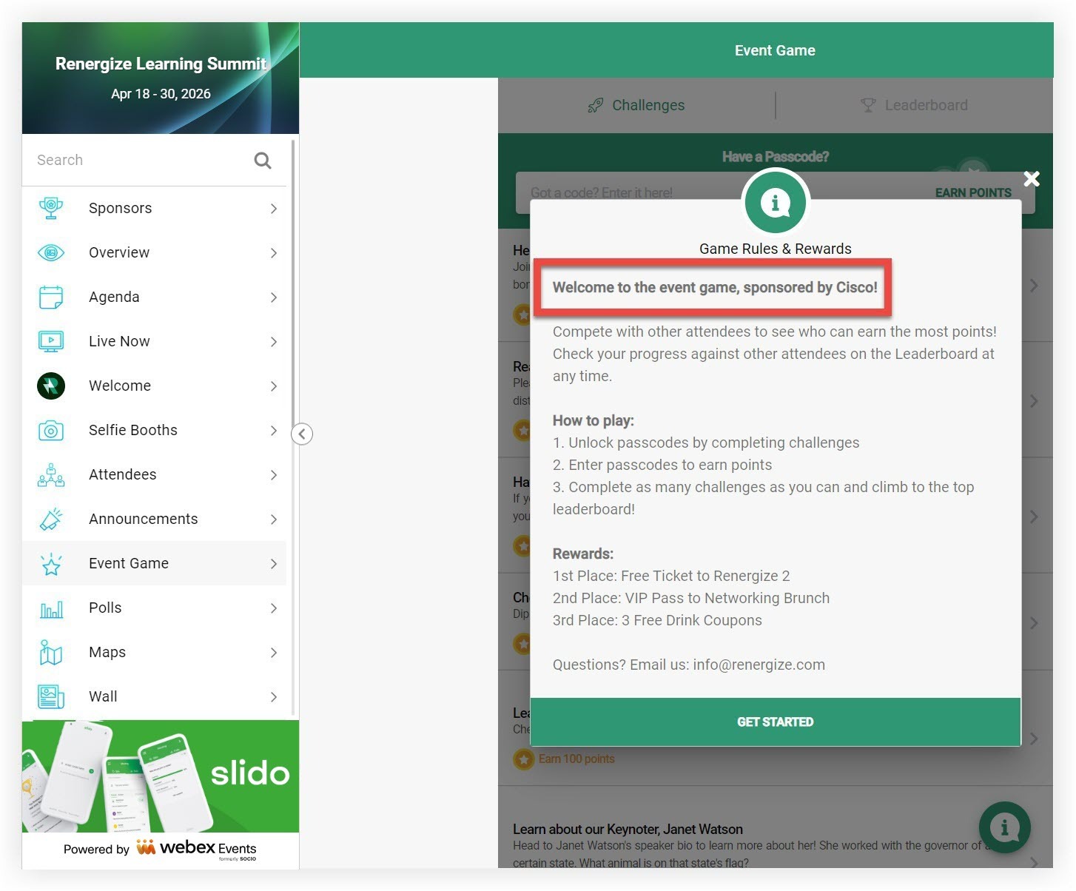Click the Maps icon

point(51,652)
